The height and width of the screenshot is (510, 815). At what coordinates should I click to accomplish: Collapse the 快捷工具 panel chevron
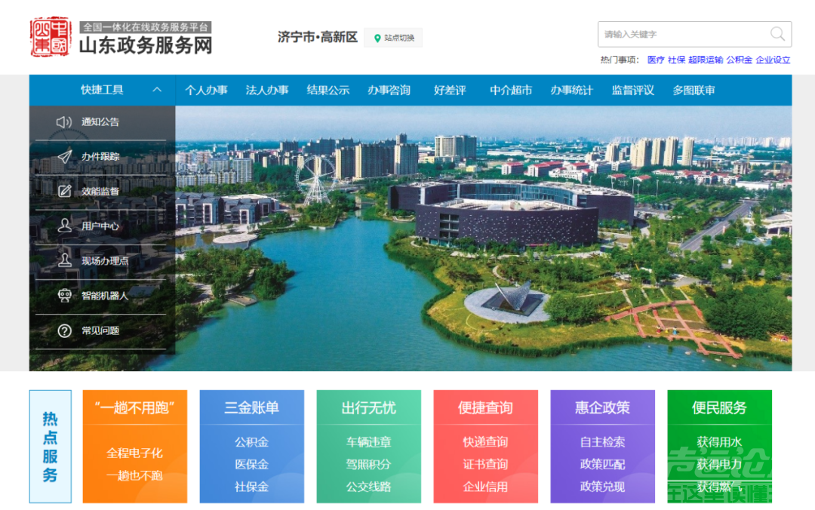158,90
